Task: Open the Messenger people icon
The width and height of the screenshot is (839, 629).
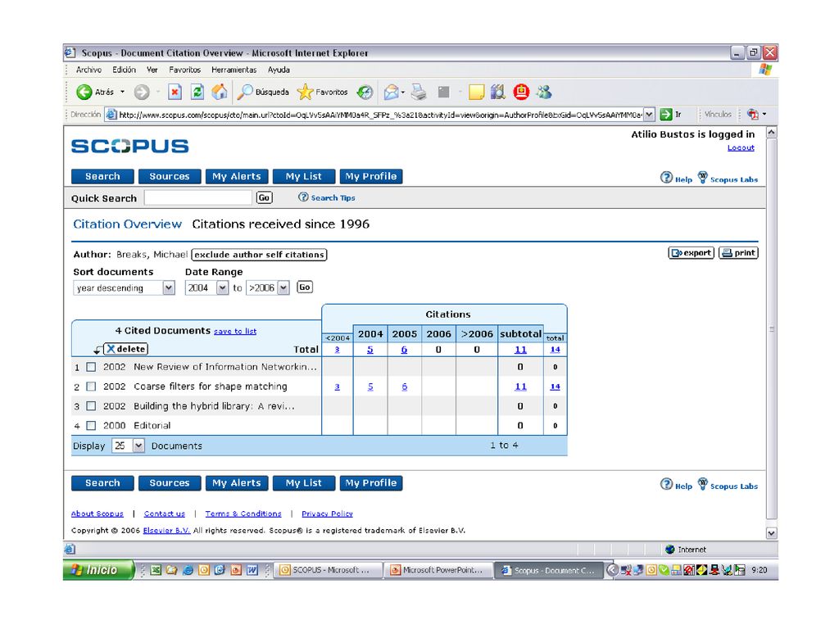Action: tap(544, 92)
